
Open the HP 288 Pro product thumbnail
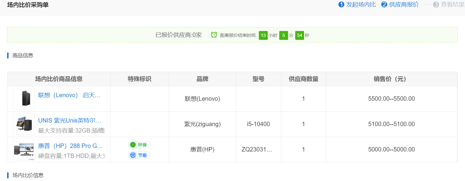(x=24, y=149)
